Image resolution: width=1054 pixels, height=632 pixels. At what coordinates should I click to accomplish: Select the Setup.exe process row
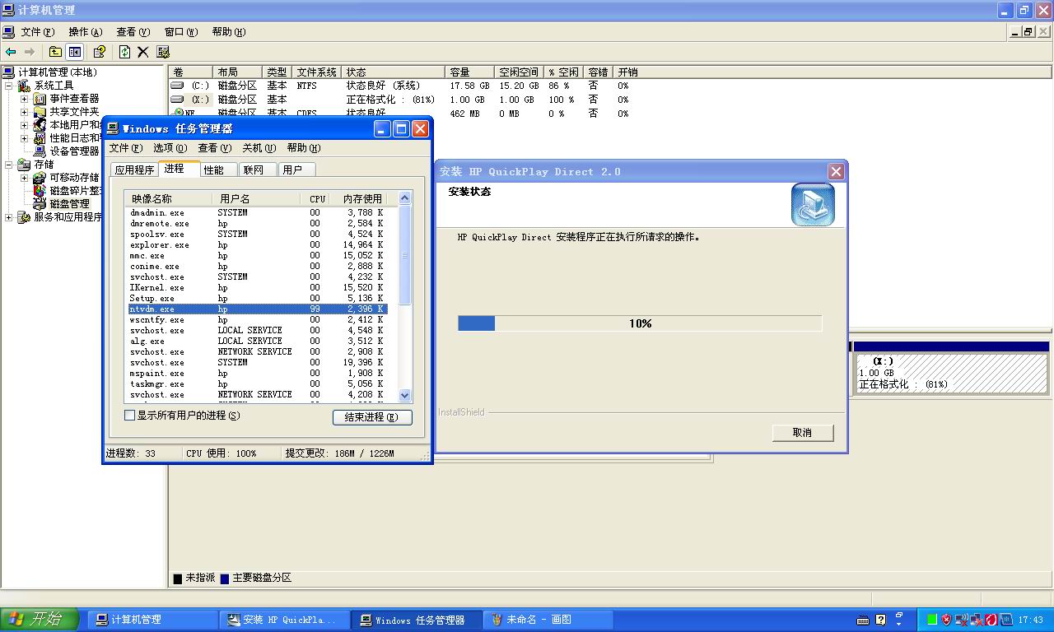tap(257, 298)
